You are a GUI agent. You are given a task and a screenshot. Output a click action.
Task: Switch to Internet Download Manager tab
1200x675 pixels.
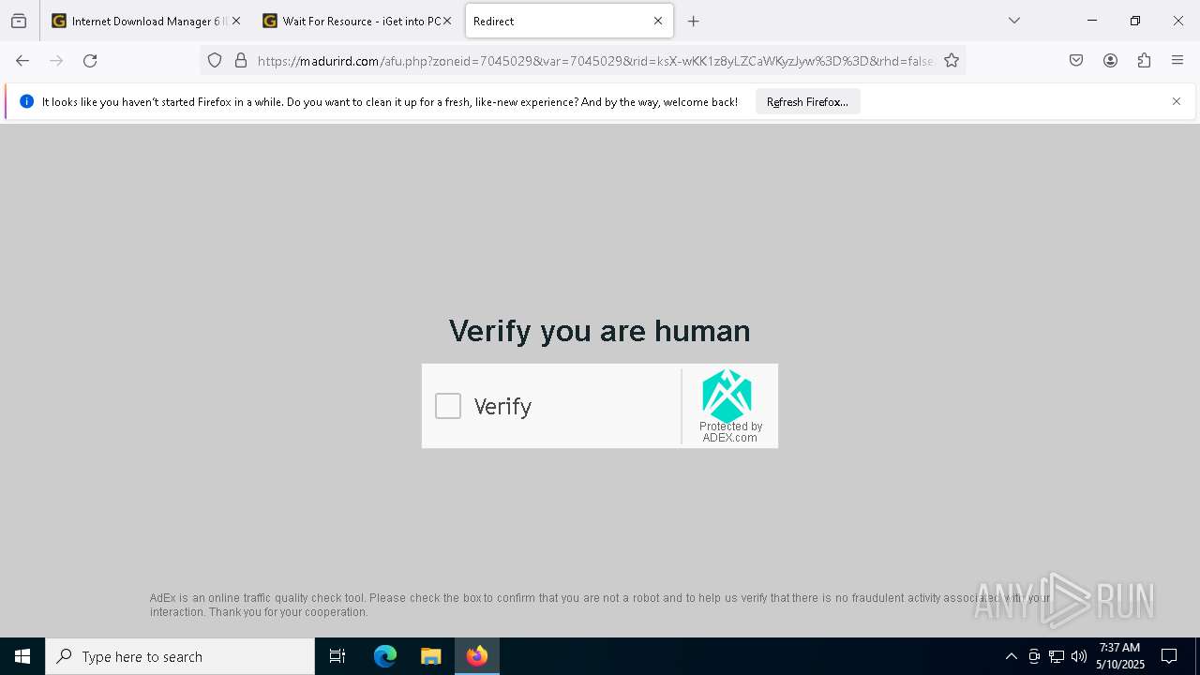tap(140, 21)
